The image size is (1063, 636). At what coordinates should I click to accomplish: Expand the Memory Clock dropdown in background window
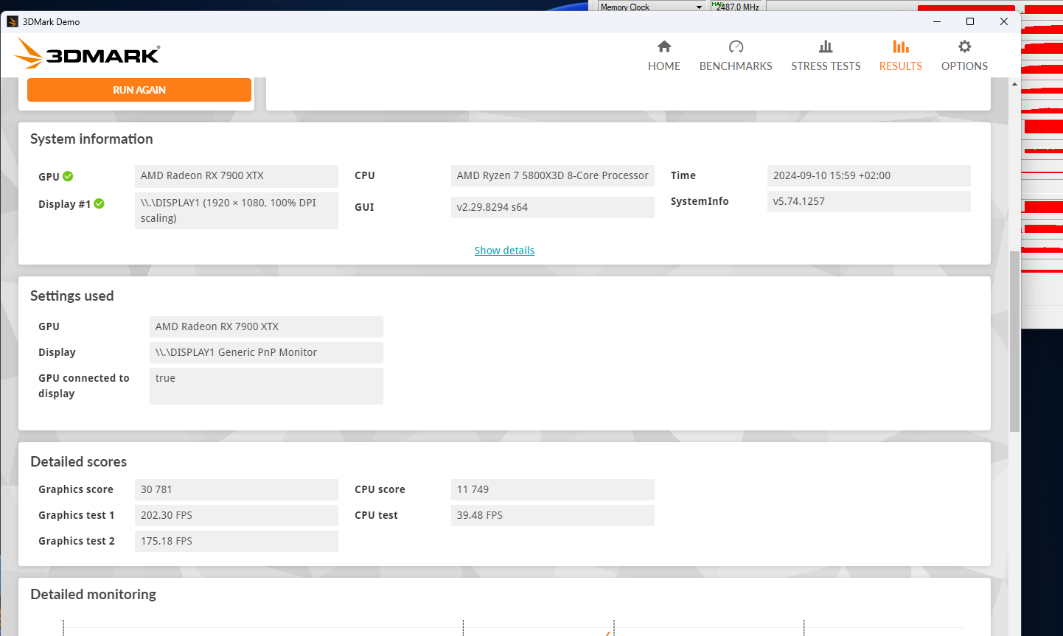(x=699, y=7)
